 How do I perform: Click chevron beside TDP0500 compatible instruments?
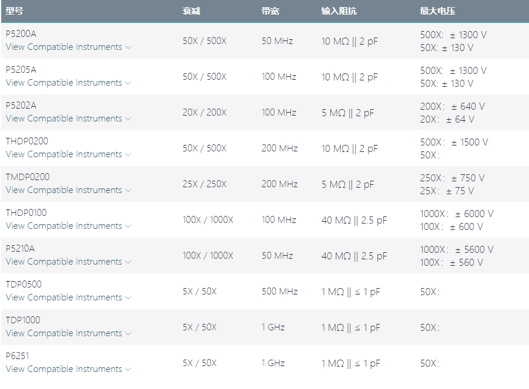coord(128,298)
